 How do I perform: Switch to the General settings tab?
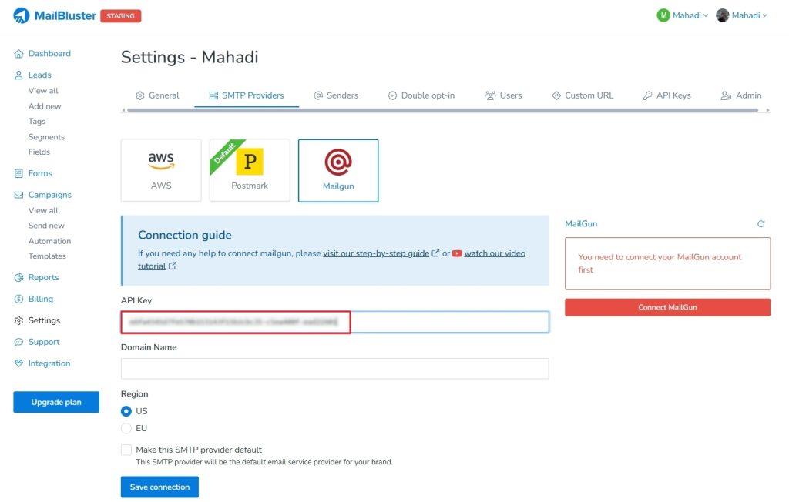tap(158, 95)
